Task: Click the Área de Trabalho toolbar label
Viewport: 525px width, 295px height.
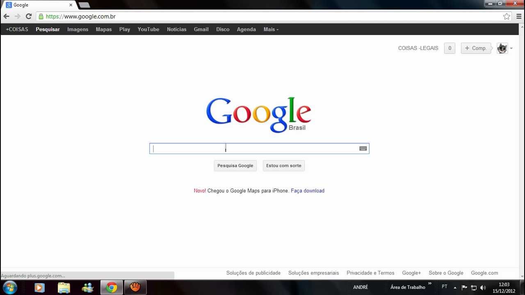Action: 408,287
